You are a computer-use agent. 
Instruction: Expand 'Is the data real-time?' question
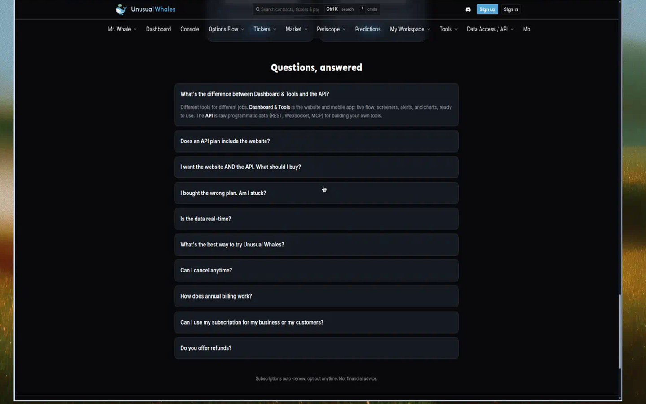click(316, 219)
